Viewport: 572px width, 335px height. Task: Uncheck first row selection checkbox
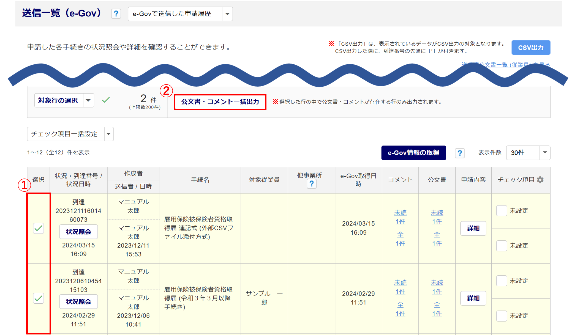click(39, 228)
